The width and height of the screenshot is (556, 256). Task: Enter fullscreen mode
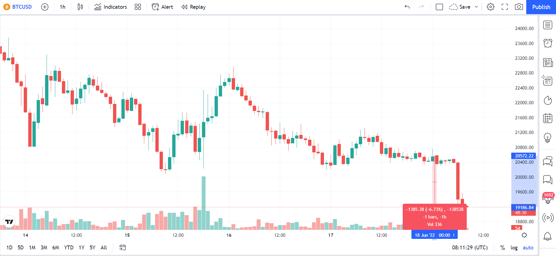pos(505,7)
